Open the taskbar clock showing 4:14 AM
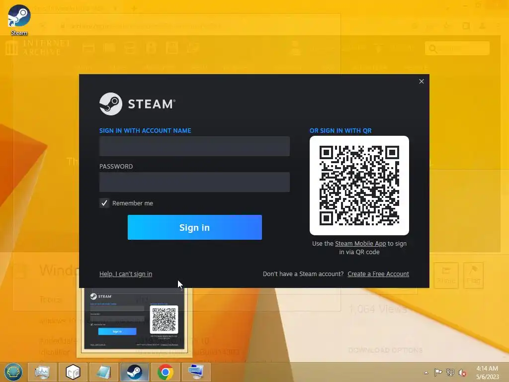Screen dimensions: 509x382 point(487,373)
